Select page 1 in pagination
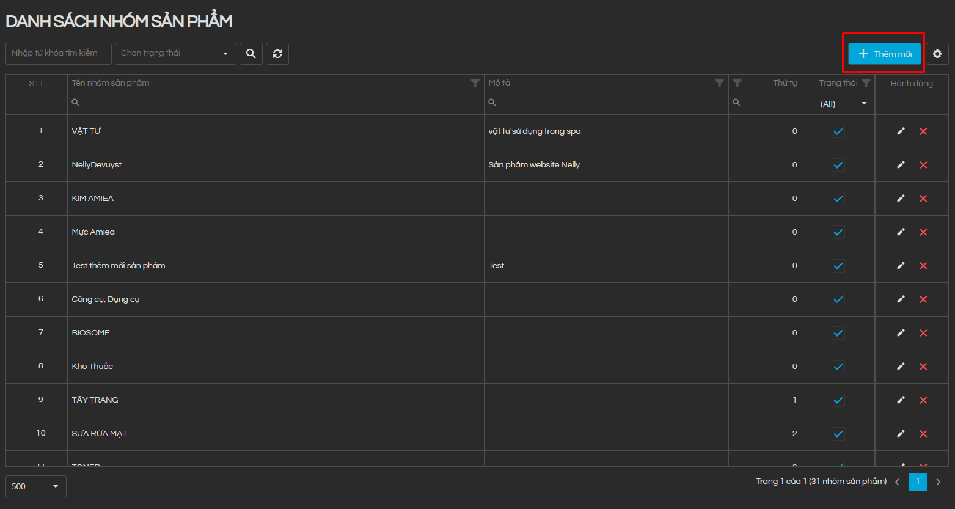The width and height of the screenshot is (955, 509). 917,482
